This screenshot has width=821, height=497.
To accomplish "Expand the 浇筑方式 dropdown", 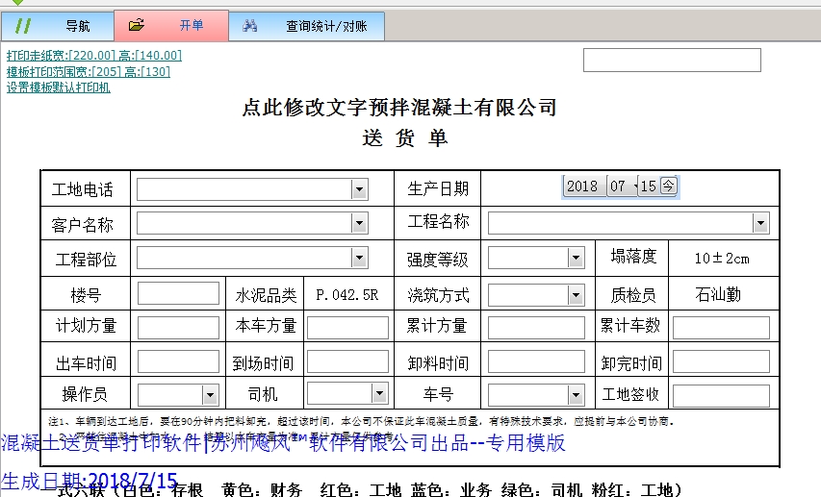I will click(x=576, y=293).
